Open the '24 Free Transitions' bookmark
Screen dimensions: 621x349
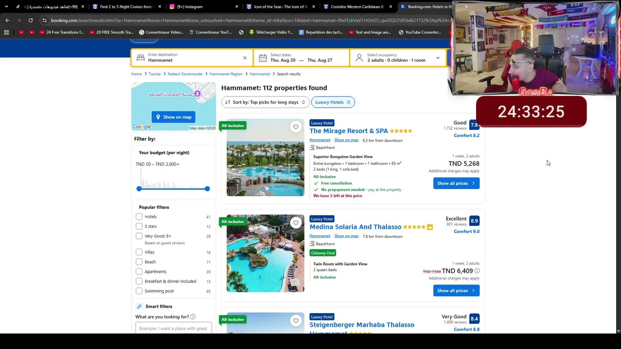(x=62, y=32)
